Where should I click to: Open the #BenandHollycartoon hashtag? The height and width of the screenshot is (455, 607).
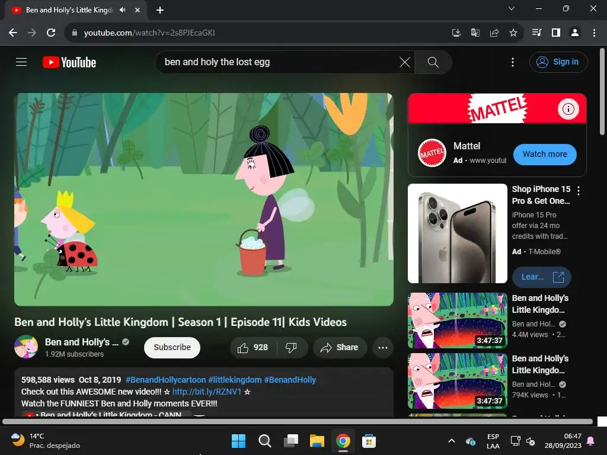[x=166, y=380]
